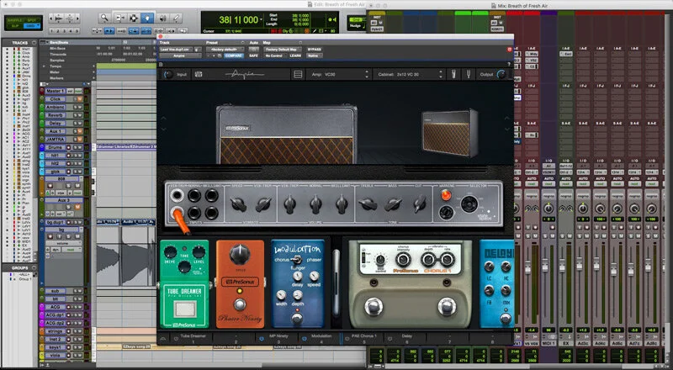673x370 pixels.
Task: Click the TRACKS list header
Action: click(x=20, y=43)
